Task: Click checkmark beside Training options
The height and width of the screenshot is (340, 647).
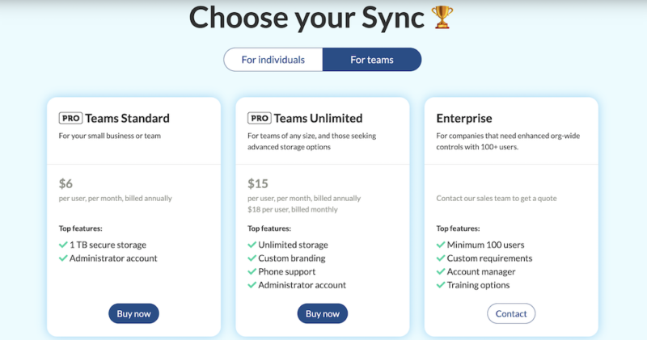Action: (x=440, y=285)
